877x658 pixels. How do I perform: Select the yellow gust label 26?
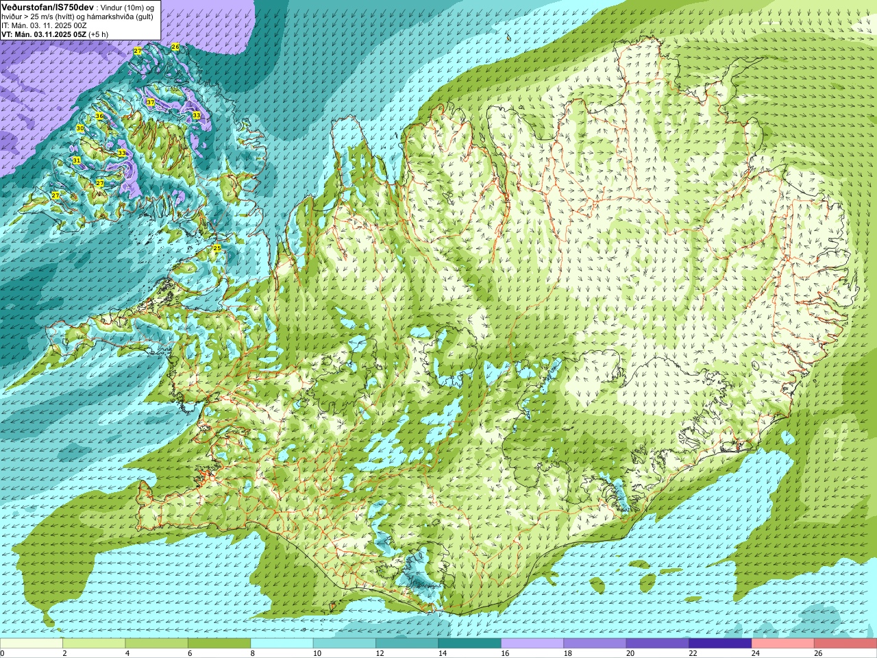[175, 47]
